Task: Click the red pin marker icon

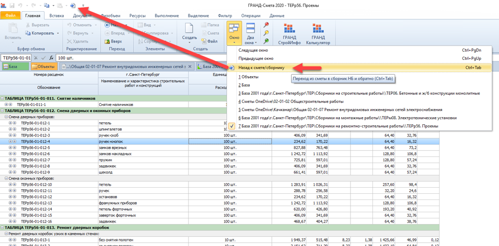Action: point(266,25)
